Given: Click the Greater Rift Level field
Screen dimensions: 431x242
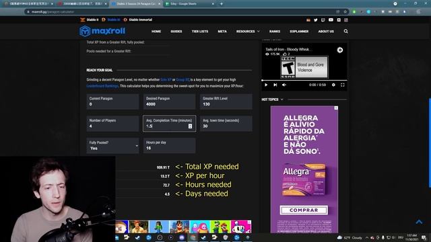Looking at the screenshot, I should [x=226, y=102].
